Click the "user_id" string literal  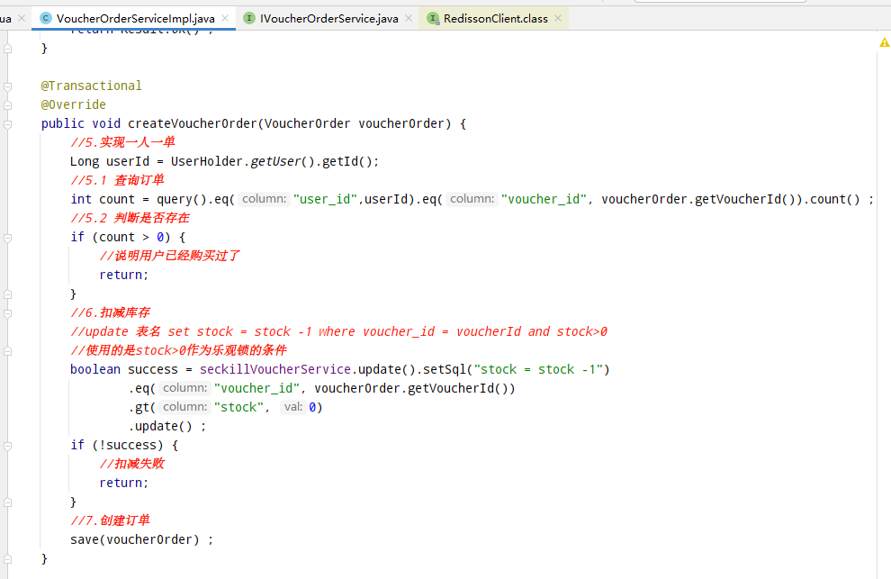tap(325, 199)
